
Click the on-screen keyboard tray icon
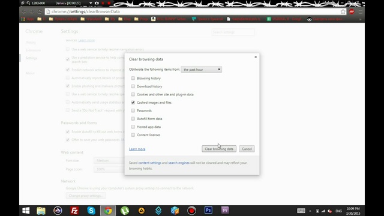301,211
